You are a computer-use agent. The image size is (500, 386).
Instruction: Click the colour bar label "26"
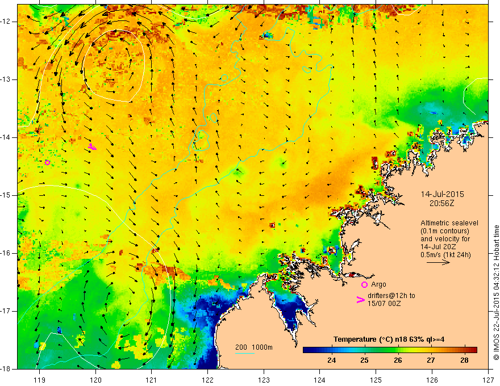398,360
